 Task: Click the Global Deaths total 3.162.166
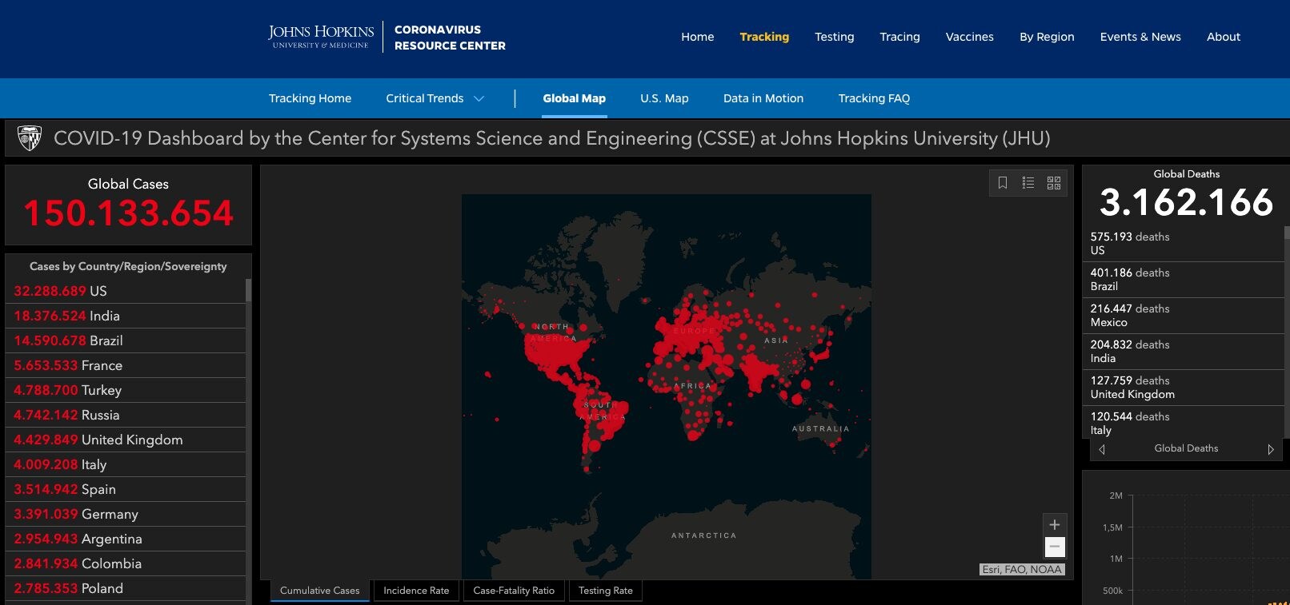tap(1186, 202)
